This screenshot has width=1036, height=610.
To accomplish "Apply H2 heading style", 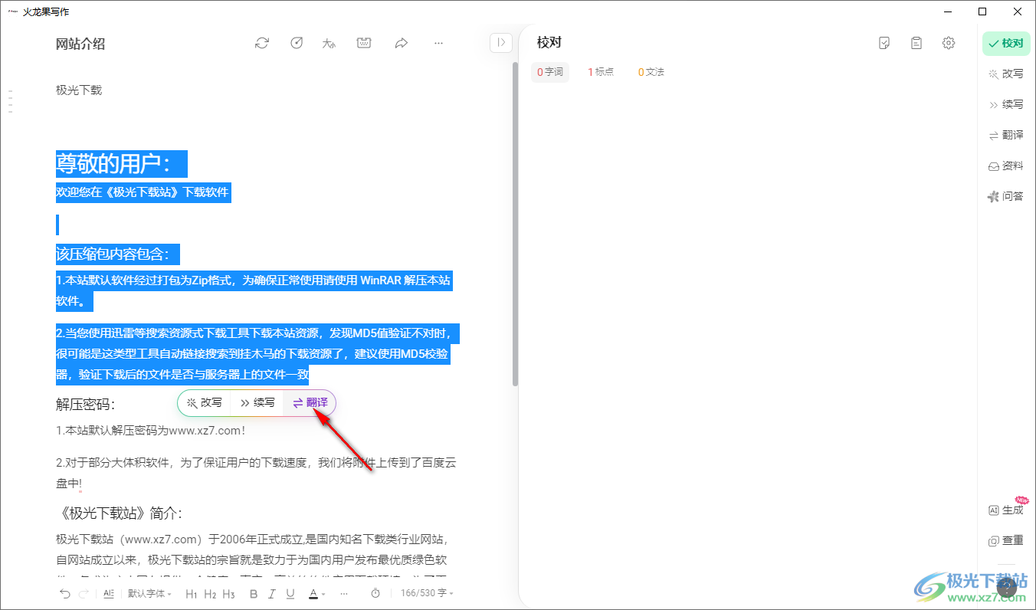I will [210, 594].
